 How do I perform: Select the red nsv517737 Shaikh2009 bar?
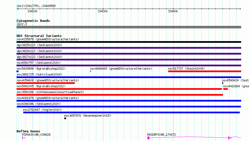[x=205, y=71]
